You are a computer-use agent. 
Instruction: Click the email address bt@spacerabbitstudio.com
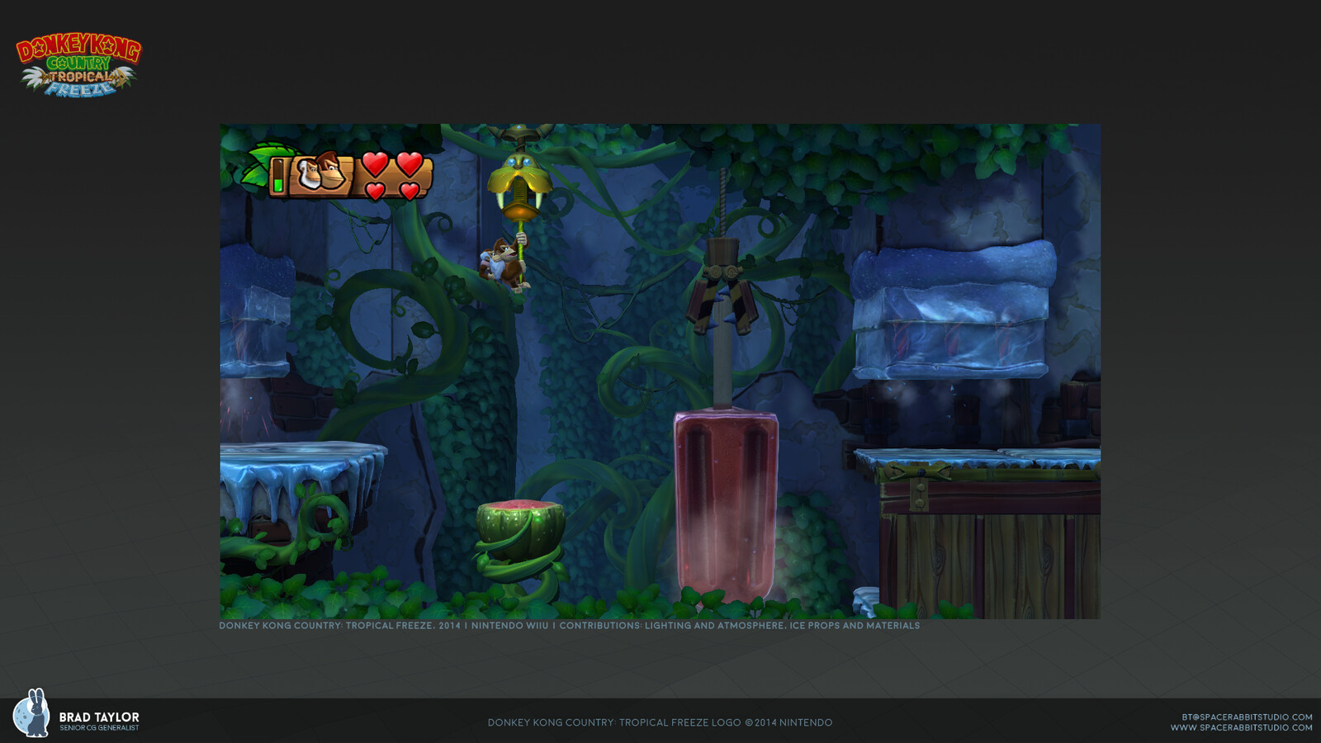[1247, 717]
